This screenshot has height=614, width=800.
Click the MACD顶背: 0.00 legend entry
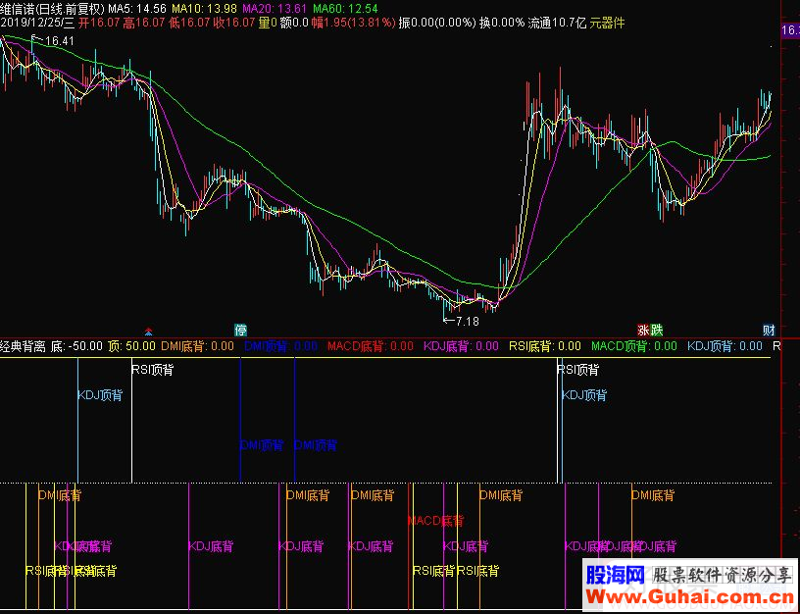pyautogui.click(x=634, y=346)
